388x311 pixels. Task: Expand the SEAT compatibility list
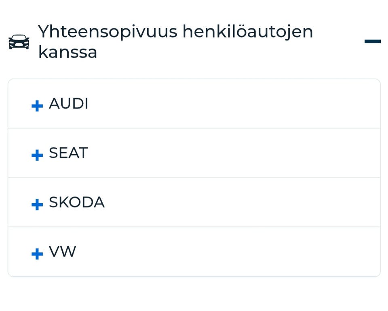pyautogui.click(x=194, y=153)
